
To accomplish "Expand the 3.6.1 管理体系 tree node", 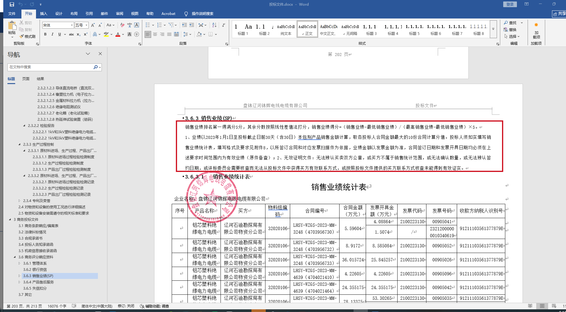I will [20, 263].
